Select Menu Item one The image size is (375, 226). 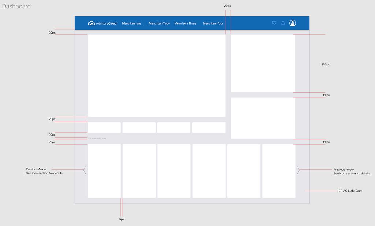131,23
